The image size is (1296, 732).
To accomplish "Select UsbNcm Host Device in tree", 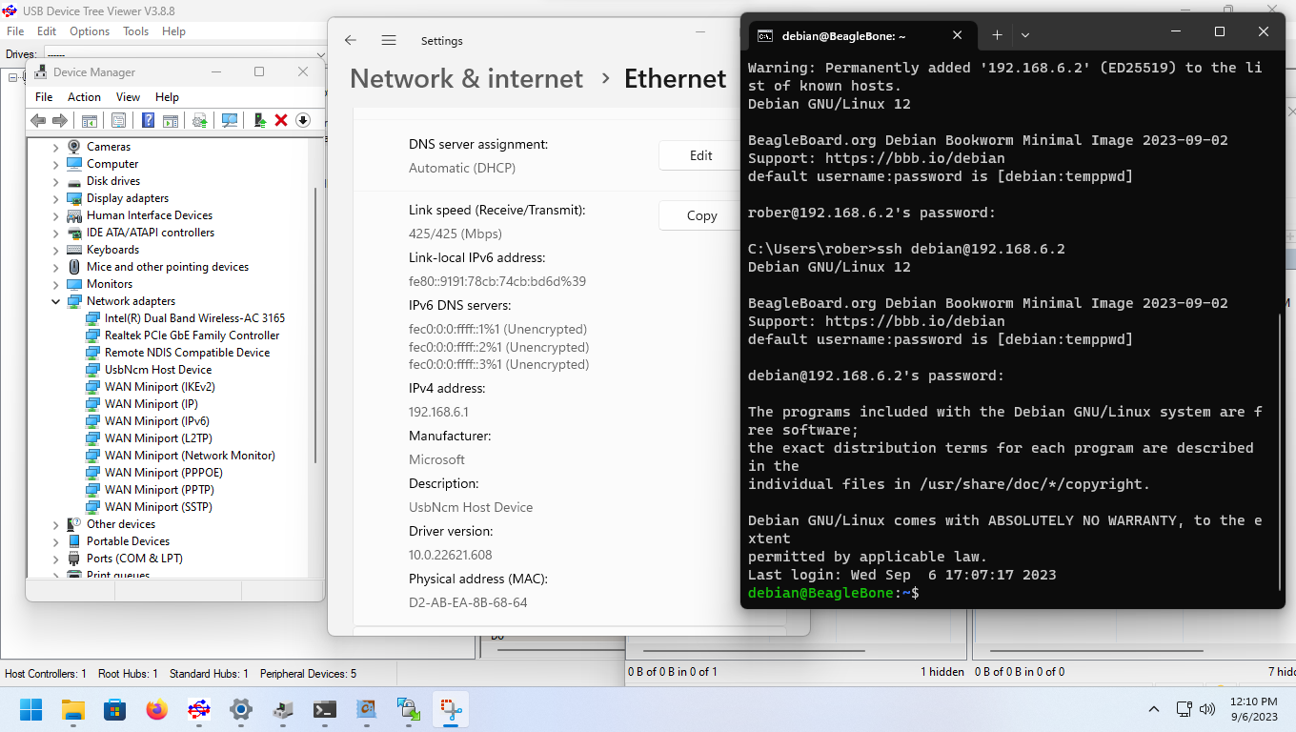I will coord(158,370).
